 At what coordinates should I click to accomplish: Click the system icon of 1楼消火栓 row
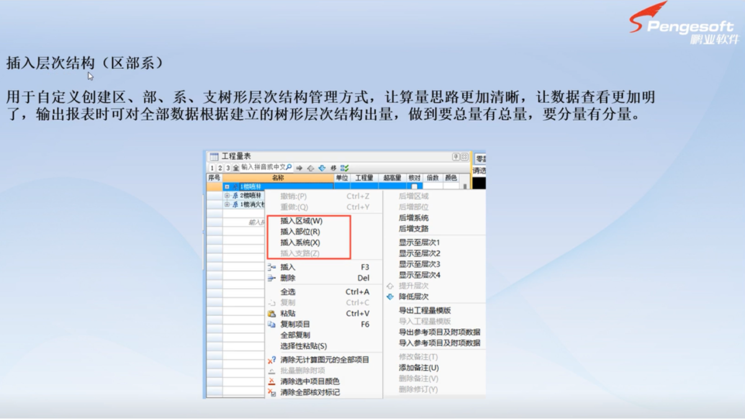click(235, 204)
